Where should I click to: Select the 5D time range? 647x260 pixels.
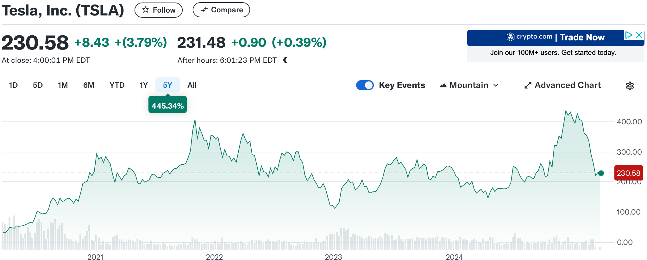(x=38, y=85)
